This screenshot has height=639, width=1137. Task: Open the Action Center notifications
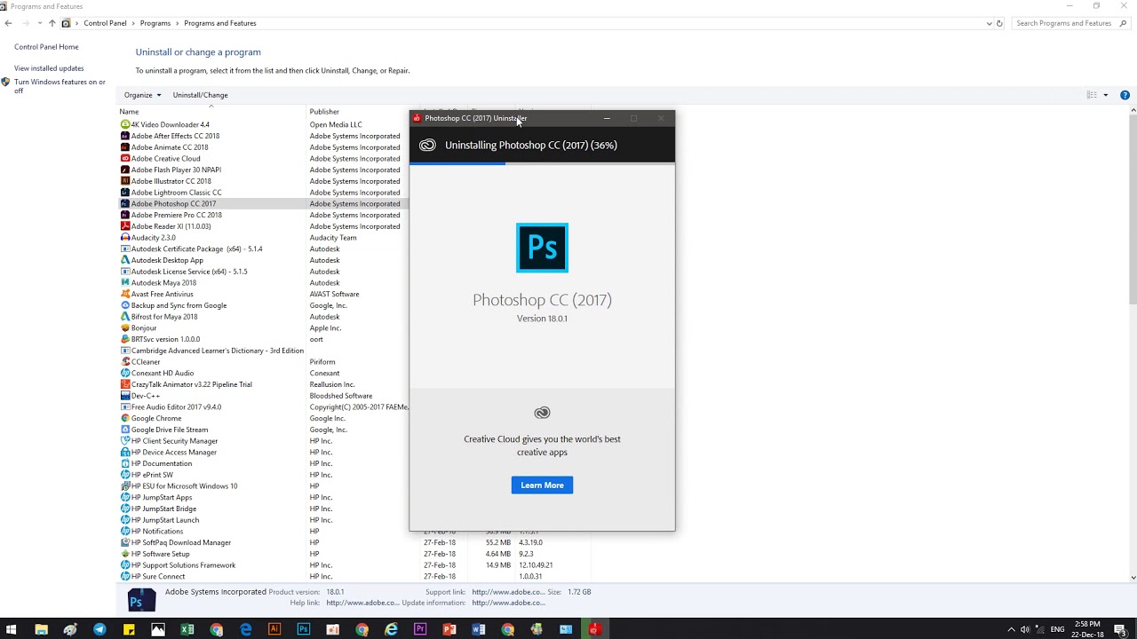click(1120, 629)
